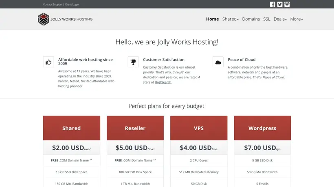
Task: Click the trophy icon
Action: click(x=133, y=62)
